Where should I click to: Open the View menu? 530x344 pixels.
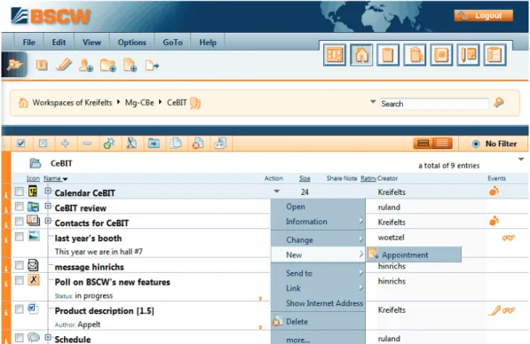click(91, 43)
